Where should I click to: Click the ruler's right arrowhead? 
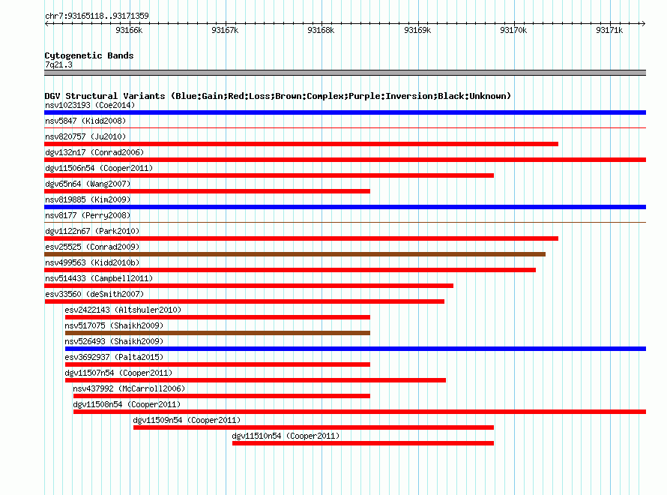click(x=644, y=23)
